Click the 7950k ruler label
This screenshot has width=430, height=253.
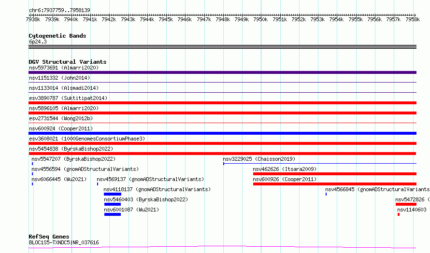[x=260, y=19]
